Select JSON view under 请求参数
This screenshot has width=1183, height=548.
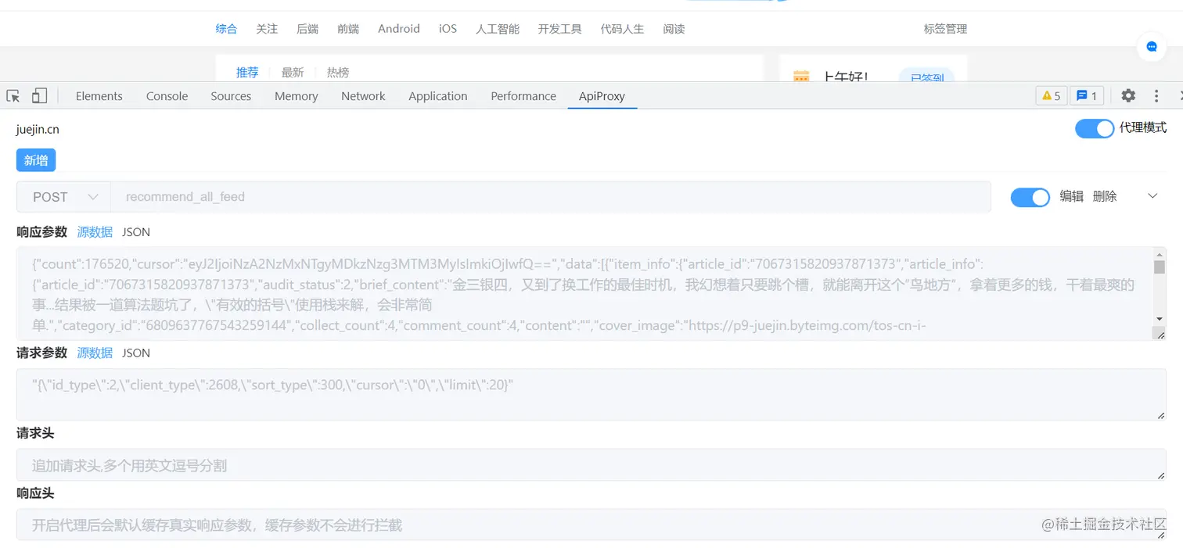pyautogui.click(x=135, y=353)
